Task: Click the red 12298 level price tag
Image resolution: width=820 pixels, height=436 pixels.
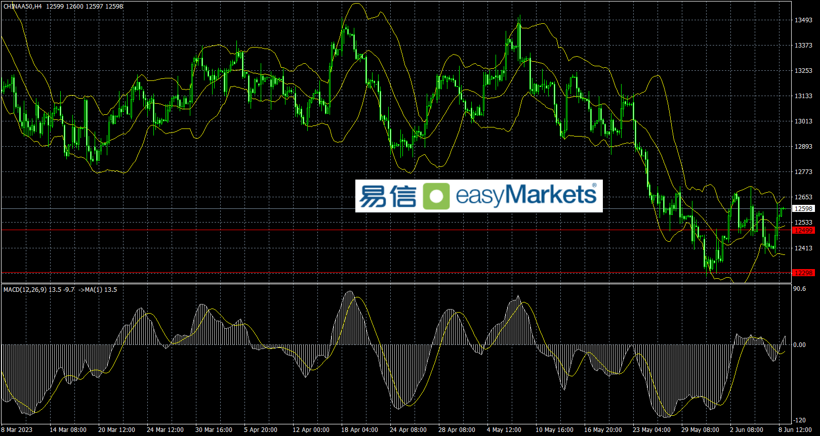Action: (803, 273)
